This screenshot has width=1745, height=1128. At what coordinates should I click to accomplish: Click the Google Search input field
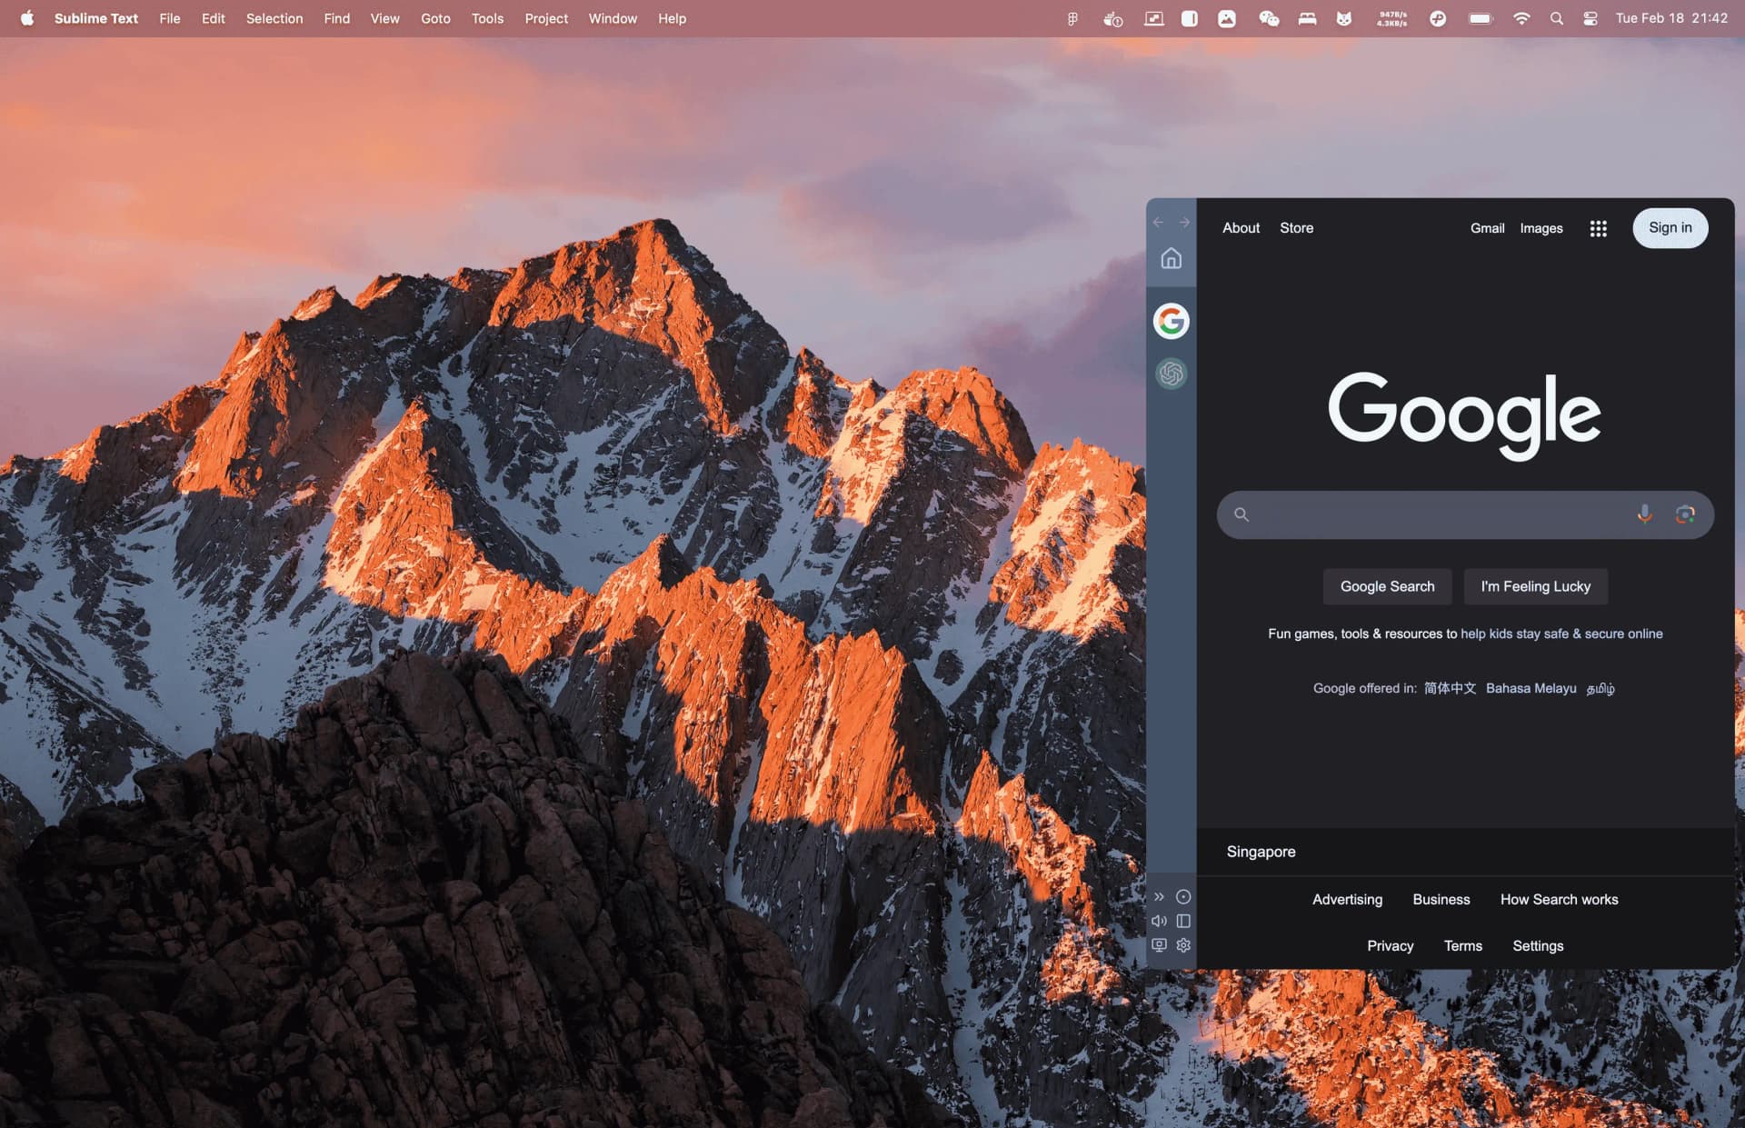coord(1465,514)
